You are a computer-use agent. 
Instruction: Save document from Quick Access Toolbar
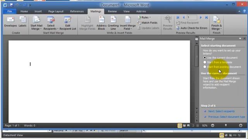11,5
